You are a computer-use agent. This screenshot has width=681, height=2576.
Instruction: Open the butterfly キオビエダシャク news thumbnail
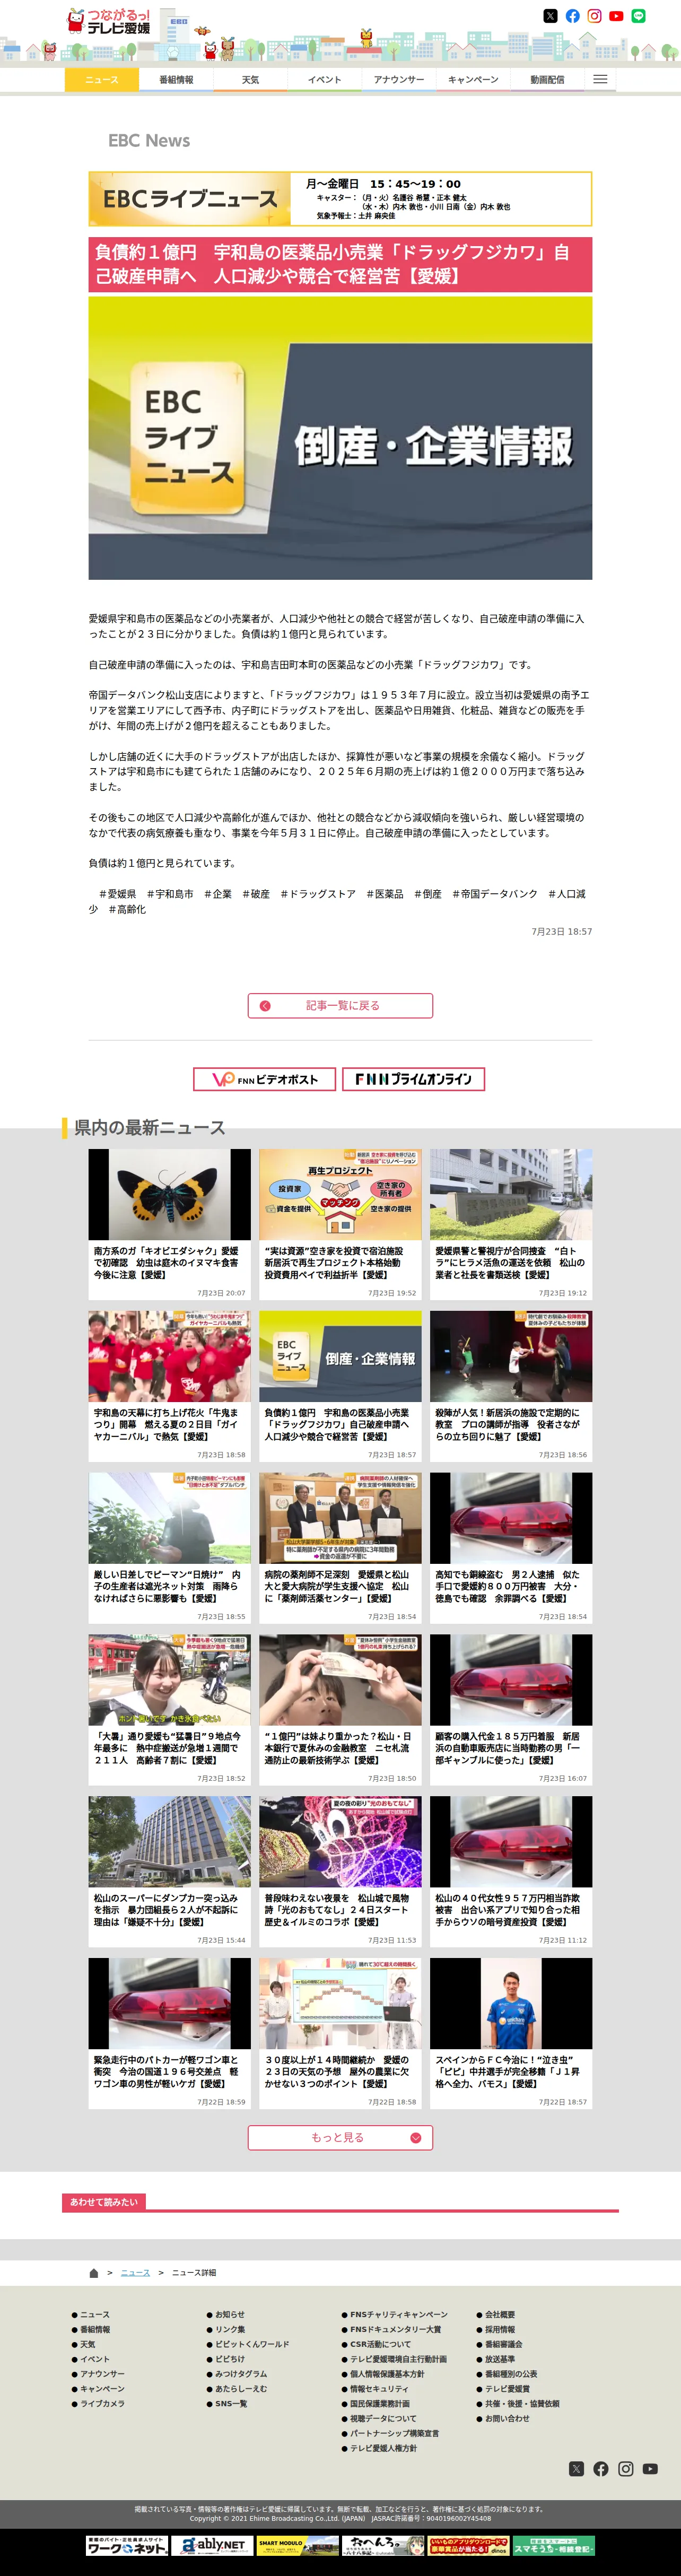coord(169,1194)
